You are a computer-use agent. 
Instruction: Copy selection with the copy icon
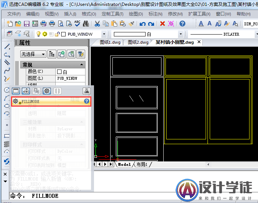click(x=106, y=24)
